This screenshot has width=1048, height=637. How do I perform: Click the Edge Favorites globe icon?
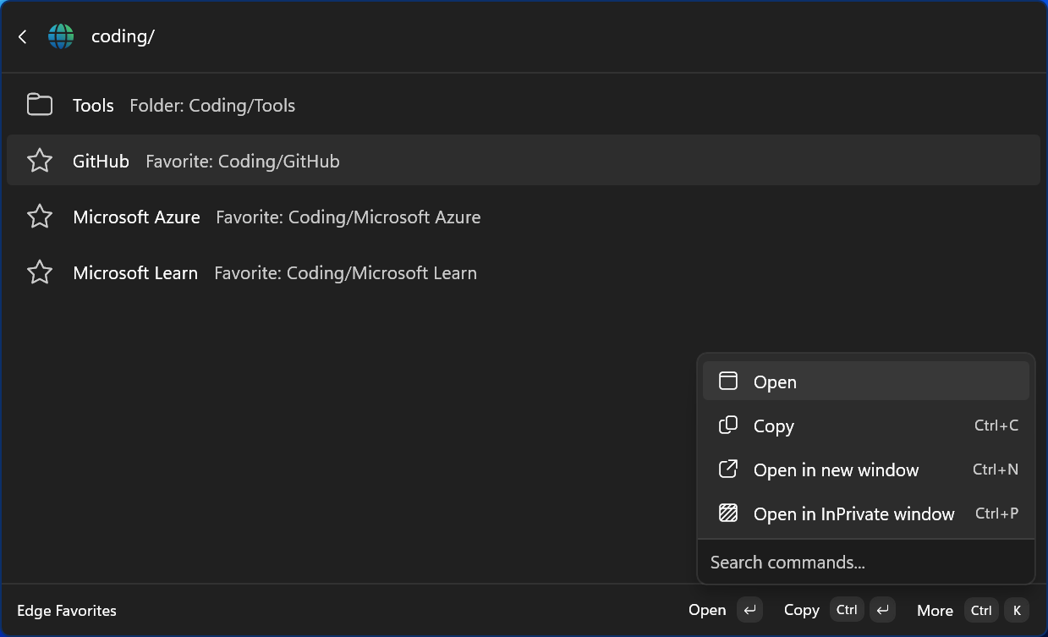pos(61,36)
